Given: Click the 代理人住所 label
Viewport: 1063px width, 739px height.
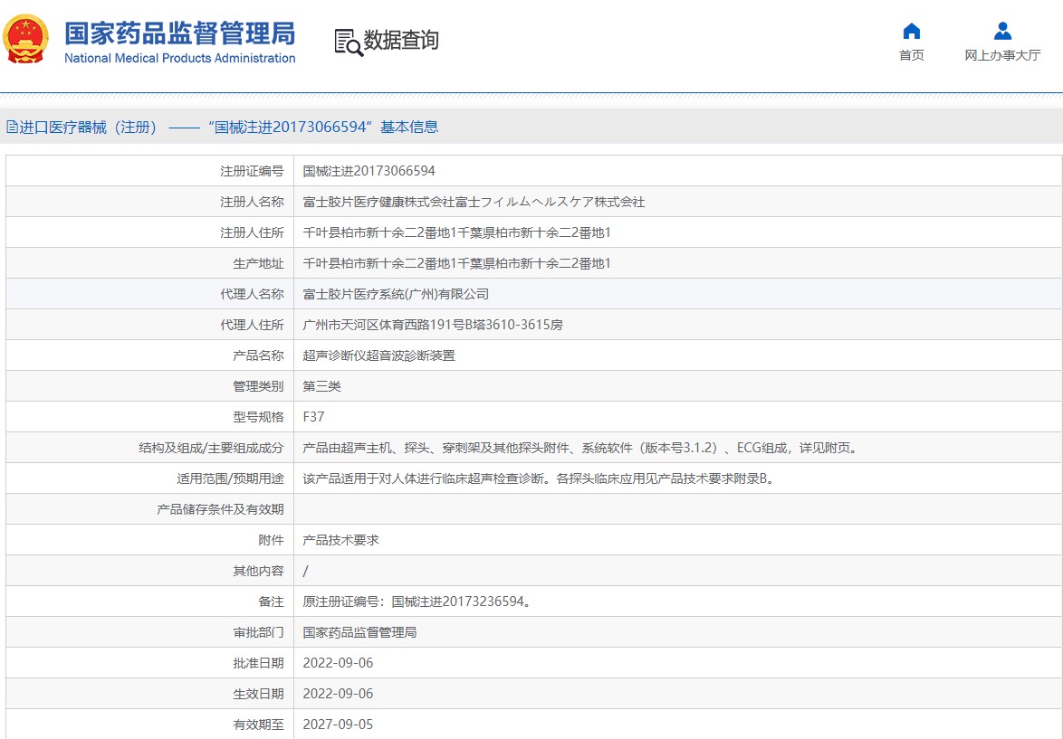Looking at the screenshot, I should [x=252, y=325].
